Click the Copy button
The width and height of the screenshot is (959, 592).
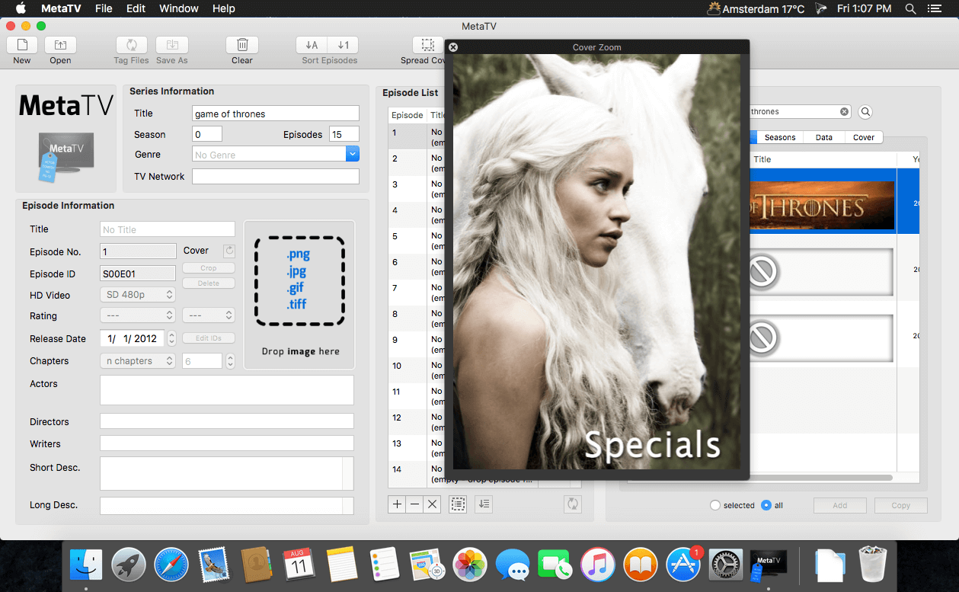900,505
